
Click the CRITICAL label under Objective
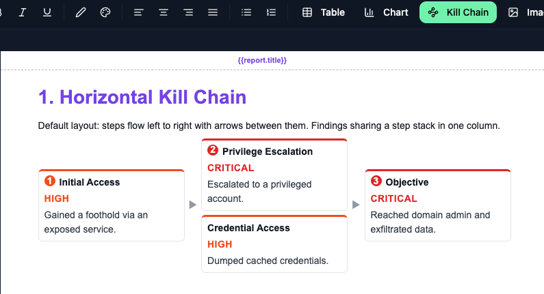pyautogui.click(x=393, y=199)
